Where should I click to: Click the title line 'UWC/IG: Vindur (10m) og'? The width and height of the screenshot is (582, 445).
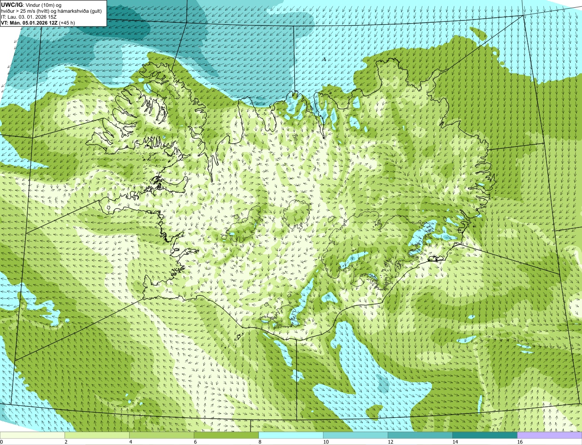coord(31,5)
